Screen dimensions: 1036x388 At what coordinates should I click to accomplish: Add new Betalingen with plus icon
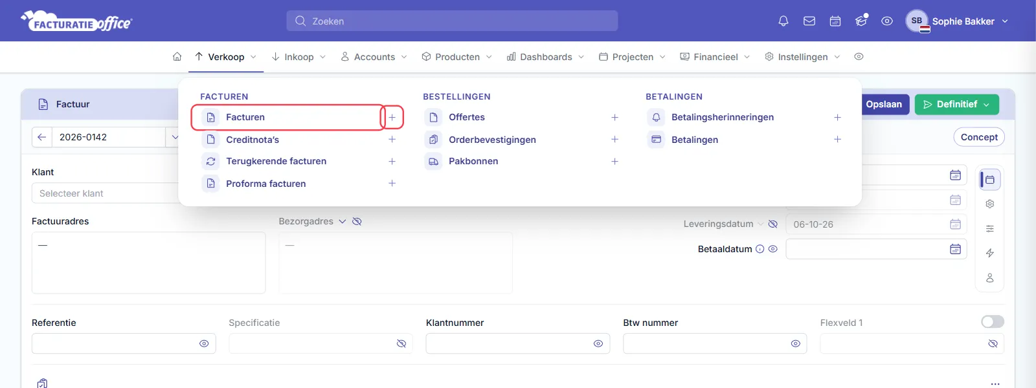tap(837, 140)
